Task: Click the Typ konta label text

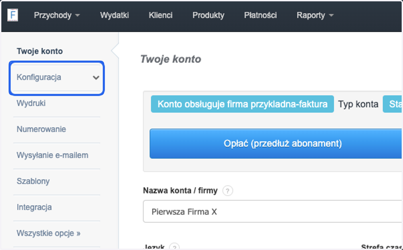Action: click(358, 104)
